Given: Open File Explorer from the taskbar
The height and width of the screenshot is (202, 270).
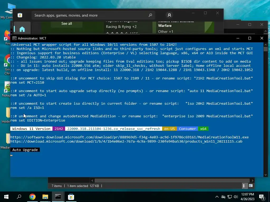Looking at the screenshot, I should [x=45, y=197].
